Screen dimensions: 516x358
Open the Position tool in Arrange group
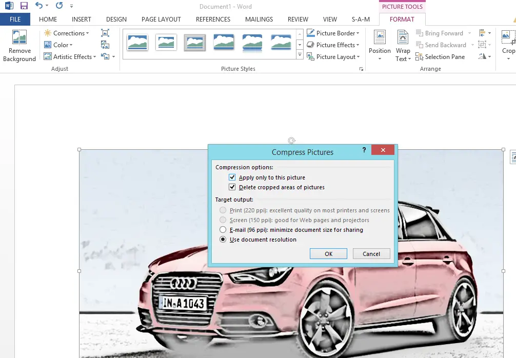click(380, 45)
